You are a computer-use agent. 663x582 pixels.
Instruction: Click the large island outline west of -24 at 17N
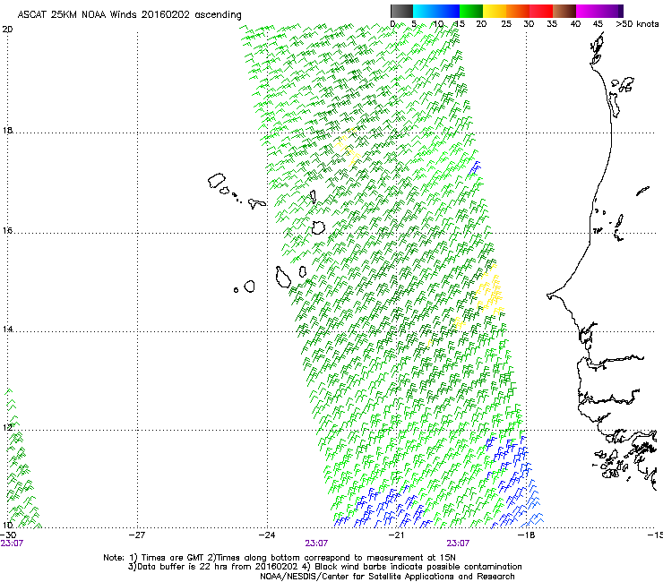click(x=217, y=181)
